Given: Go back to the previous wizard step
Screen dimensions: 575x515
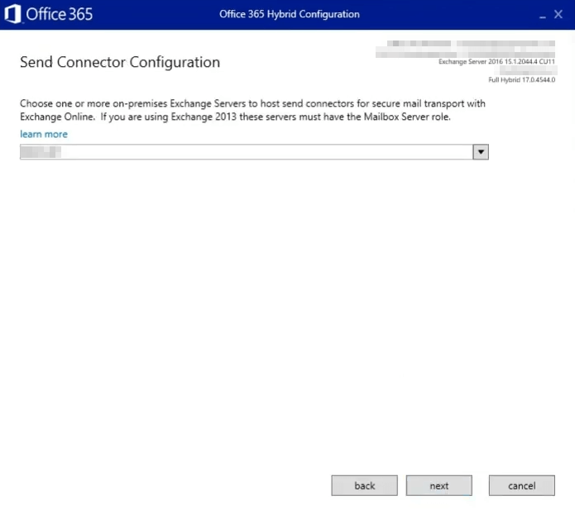Looking at the screenshot, I should click(365, 486).
